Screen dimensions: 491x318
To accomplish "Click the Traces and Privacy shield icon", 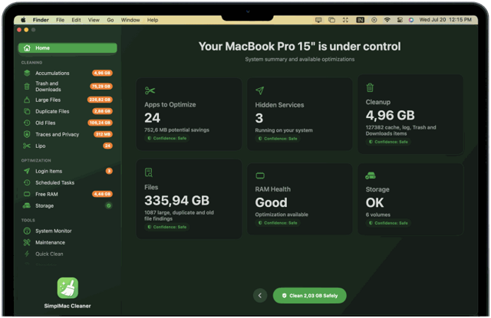I will point(27,134).
